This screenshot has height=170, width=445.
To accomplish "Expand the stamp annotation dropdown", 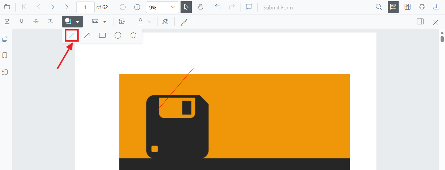I will click(149, 21).
